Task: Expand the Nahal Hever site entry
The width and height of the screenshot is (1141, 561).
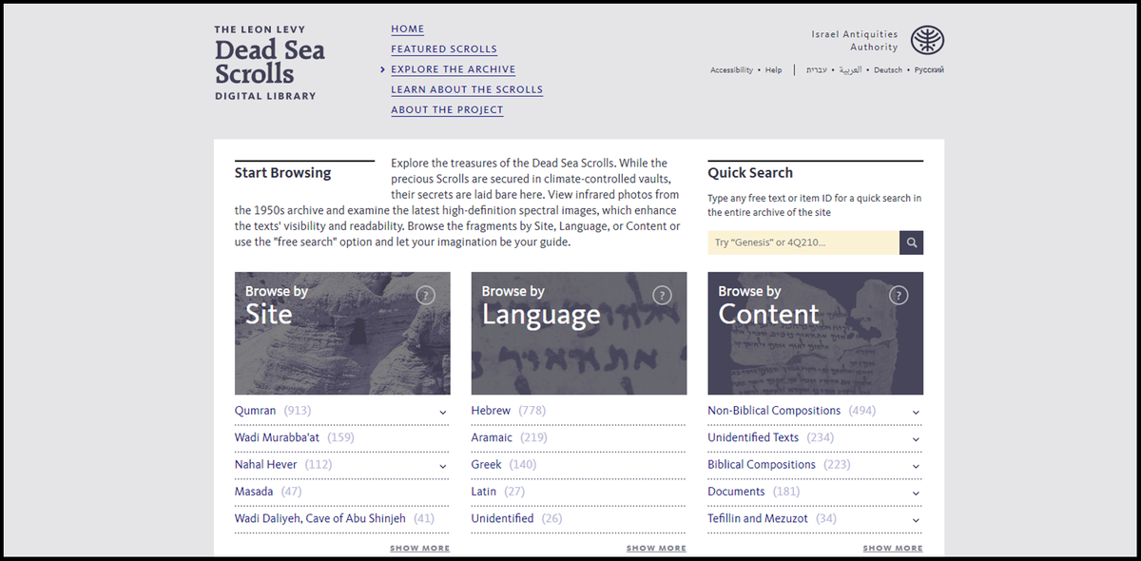Action: pyautogui.click(x=443, y=466)
